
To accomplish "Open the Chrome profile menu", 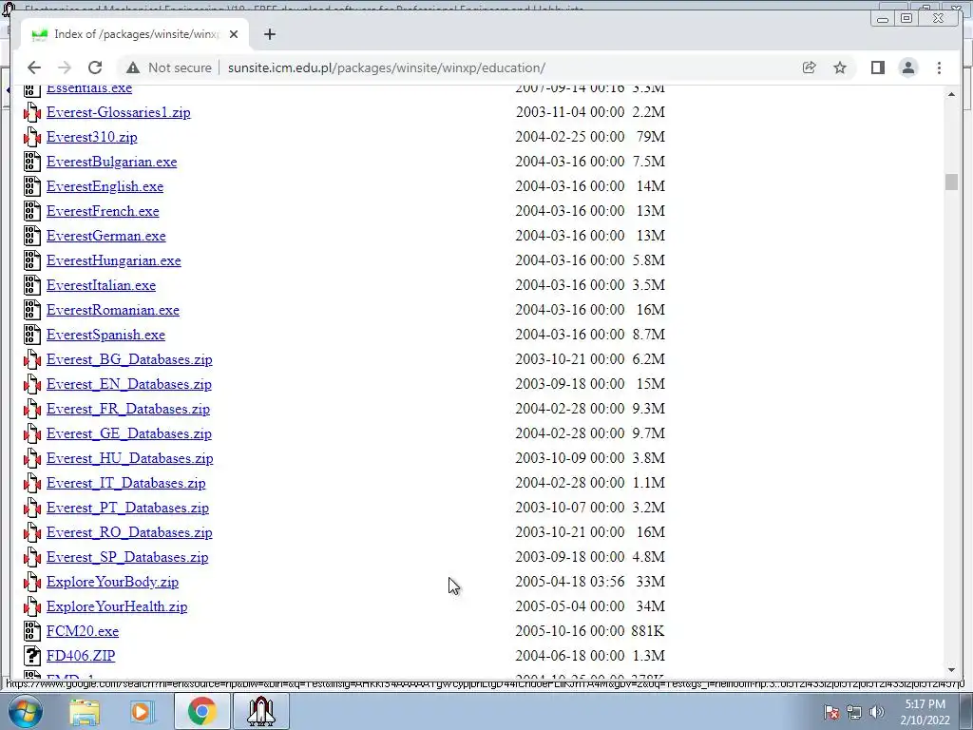I will pos(908,67).
